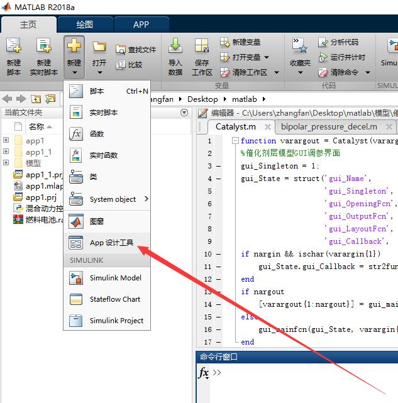The width and height of the screenshot is (398, 403).
Task: Switch to bipolar_pressure_decel.m editor tab
Action: (329, 127)
